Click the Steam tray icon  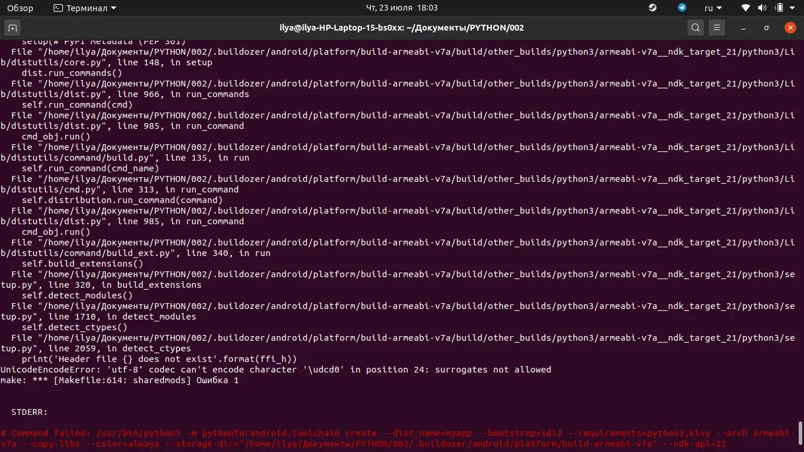pos(653,8)
